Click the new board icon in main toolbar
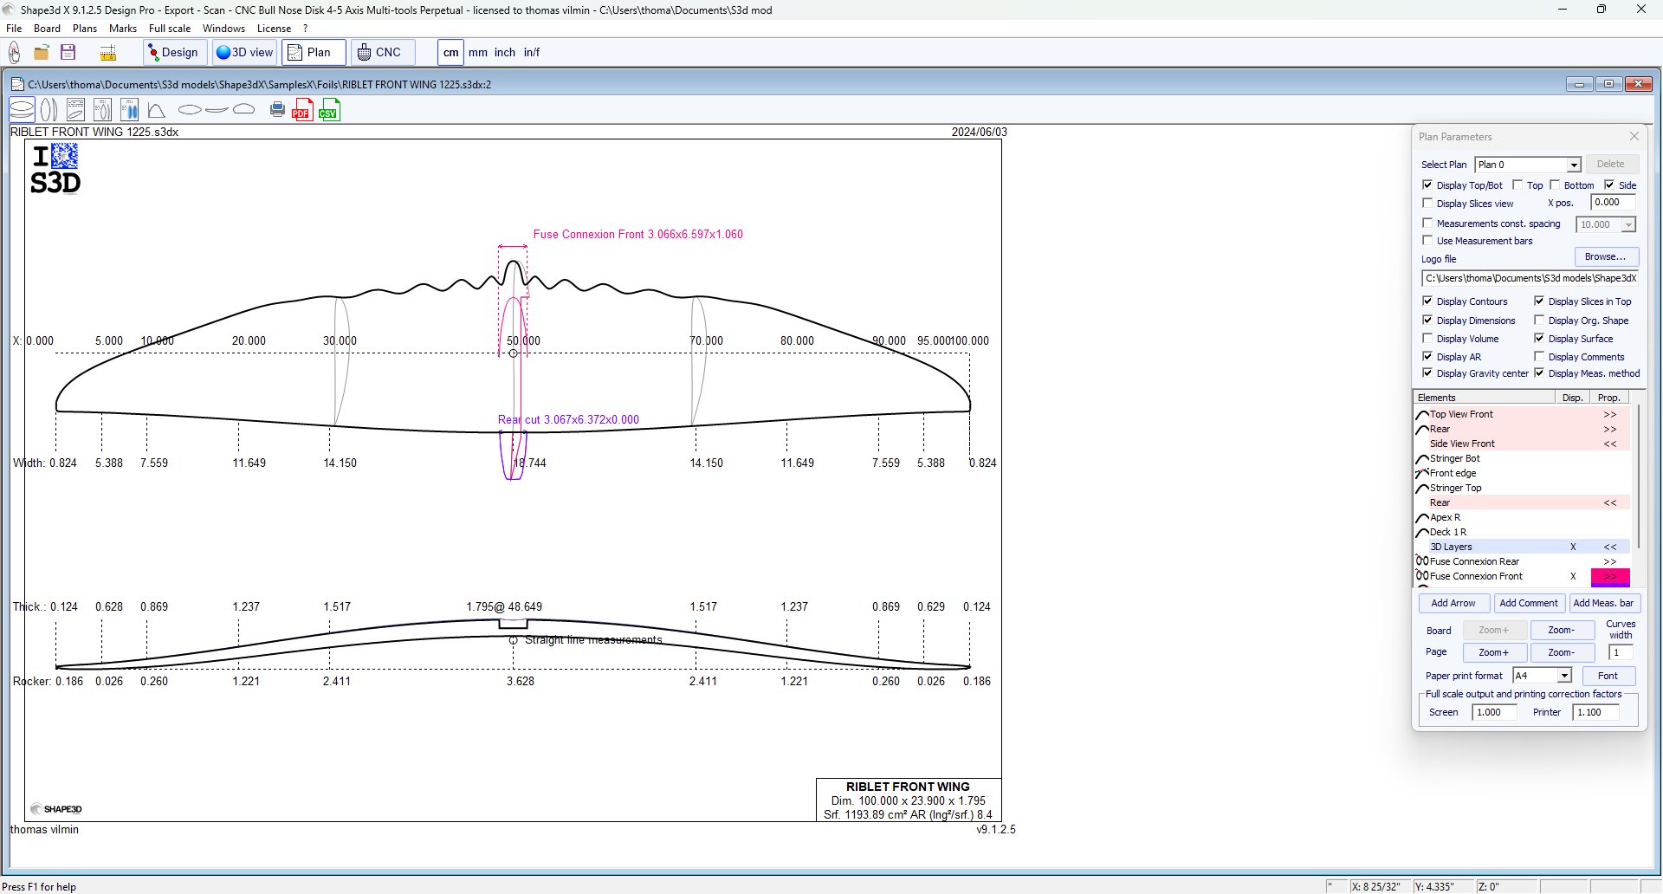The height and width of the screenshot is (894, 1663). [x=15, y=52]
